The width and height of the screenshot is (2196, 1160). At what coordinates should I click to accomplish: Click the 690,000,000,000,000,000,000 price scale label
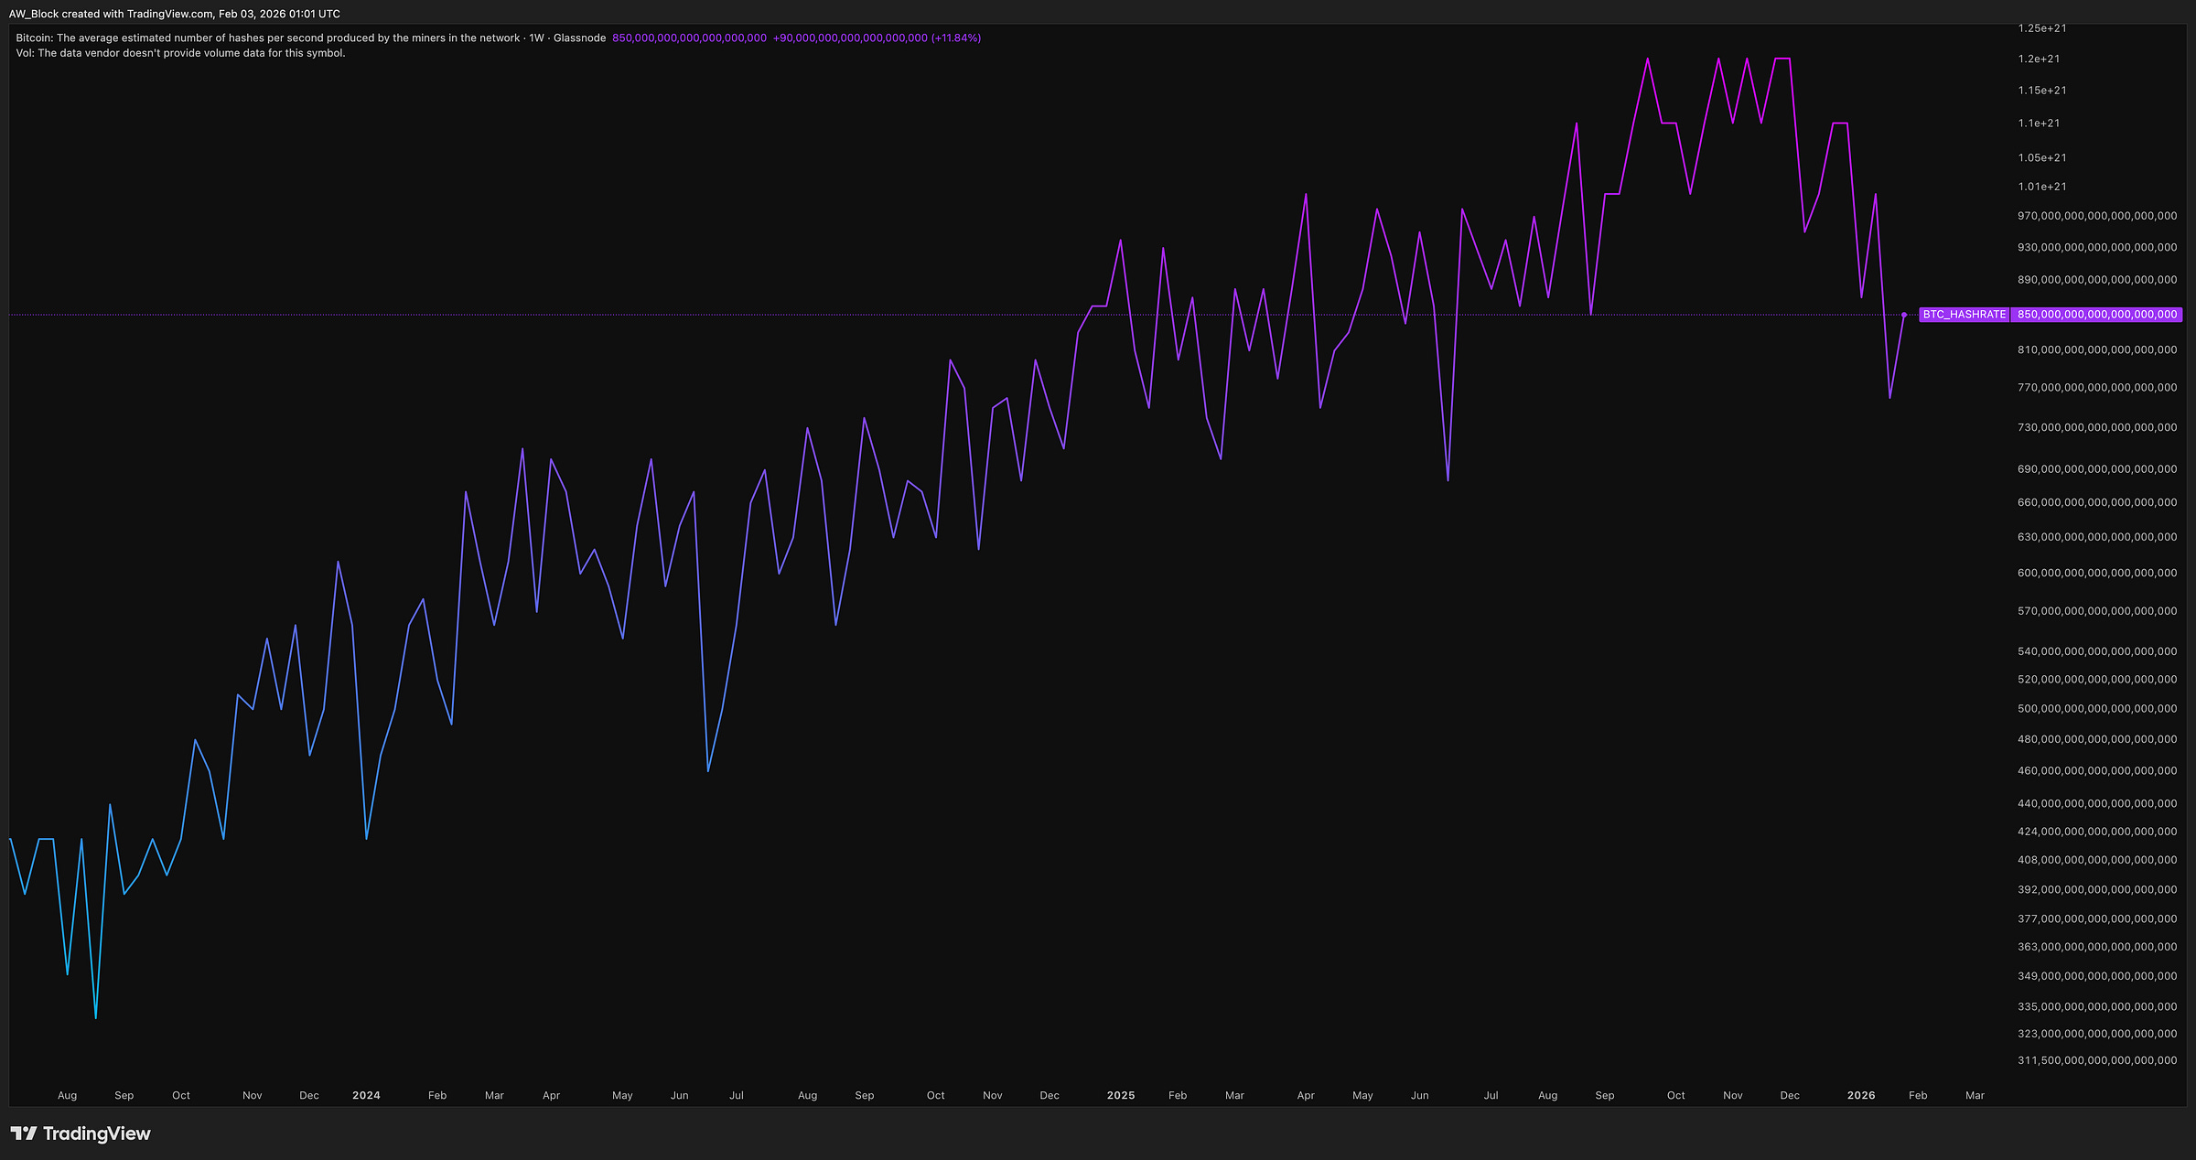point(2096,469)
